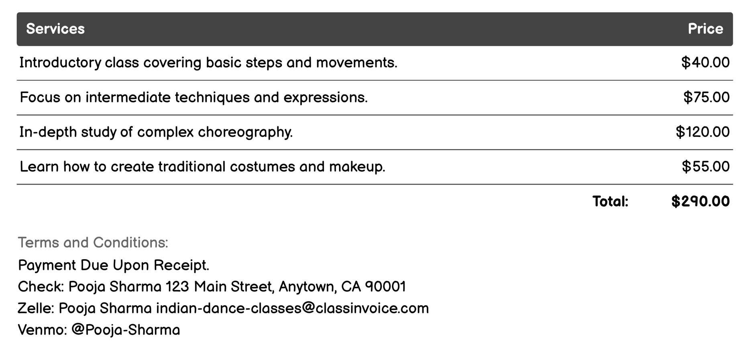Click the Check payment address line
The height and width of the screenshot is (349, 750).
tap(212, 287)
